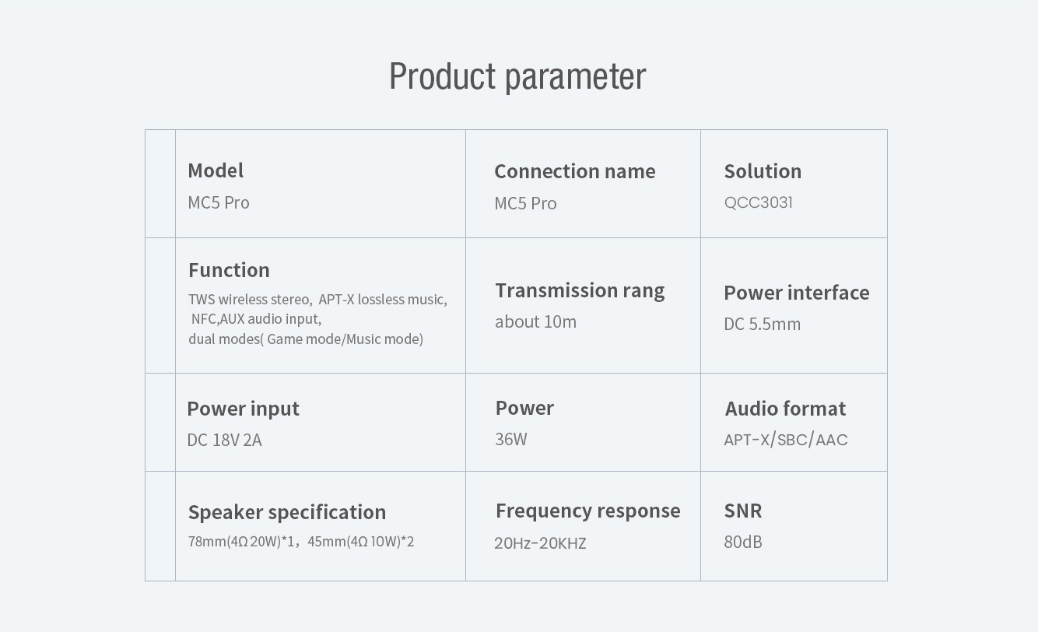1038x632 pixels.
Task: Select the APT-X/SBC/AAC audio format value
Action: (x=785, y=440)
